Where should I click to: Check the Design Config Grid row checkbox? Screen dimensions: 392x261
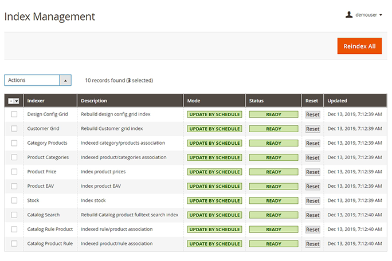(14, 114)
